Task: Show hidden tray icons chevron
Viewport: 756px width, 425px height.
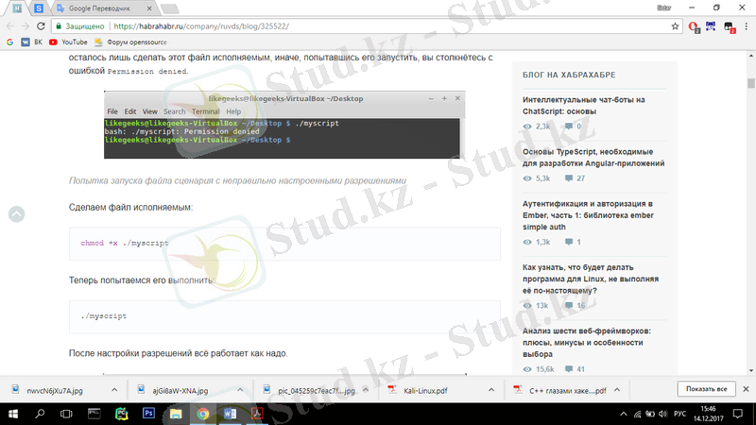Action: (624, 414)
